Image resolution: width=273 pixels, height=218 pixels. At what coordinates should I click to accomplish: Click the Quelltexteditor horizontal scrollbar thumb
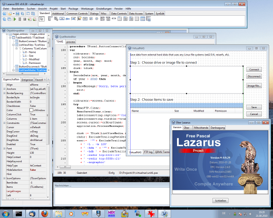coord(65,167)
